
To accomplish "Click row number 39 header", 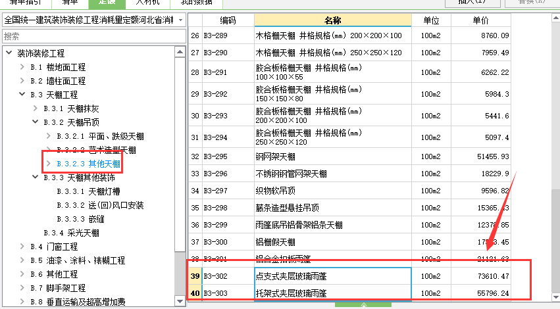I will click(x=195, y=276).
